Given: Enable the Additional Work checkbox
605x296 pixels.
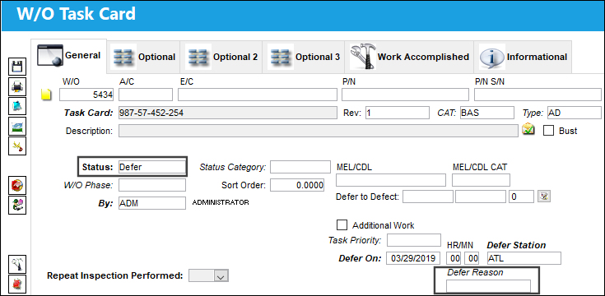Looking at the screenshot, I should point(342,225).
